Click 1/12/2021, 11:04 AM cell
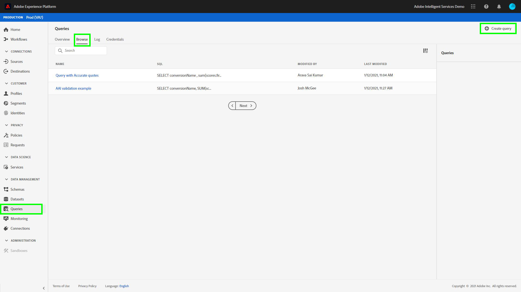Image resolution: width=521 pixels, height=292 pixels. 378,75
